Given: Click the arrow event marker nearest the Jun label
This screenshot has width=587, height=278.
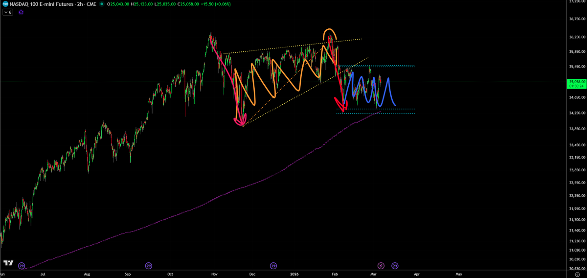Looking at the screenshot, I should [x=22, y=266].
